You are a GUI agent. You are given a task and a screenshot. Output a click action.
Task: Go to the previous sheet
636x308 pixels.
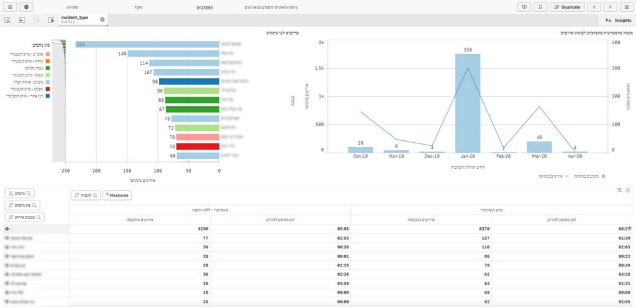click(594, 7)
